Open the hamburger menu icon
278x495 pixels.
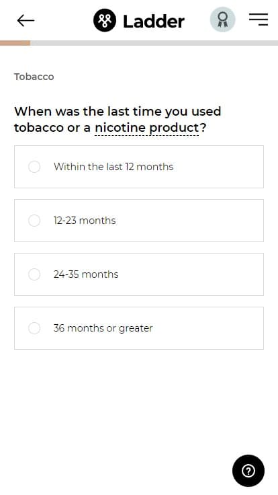[259, 20]
